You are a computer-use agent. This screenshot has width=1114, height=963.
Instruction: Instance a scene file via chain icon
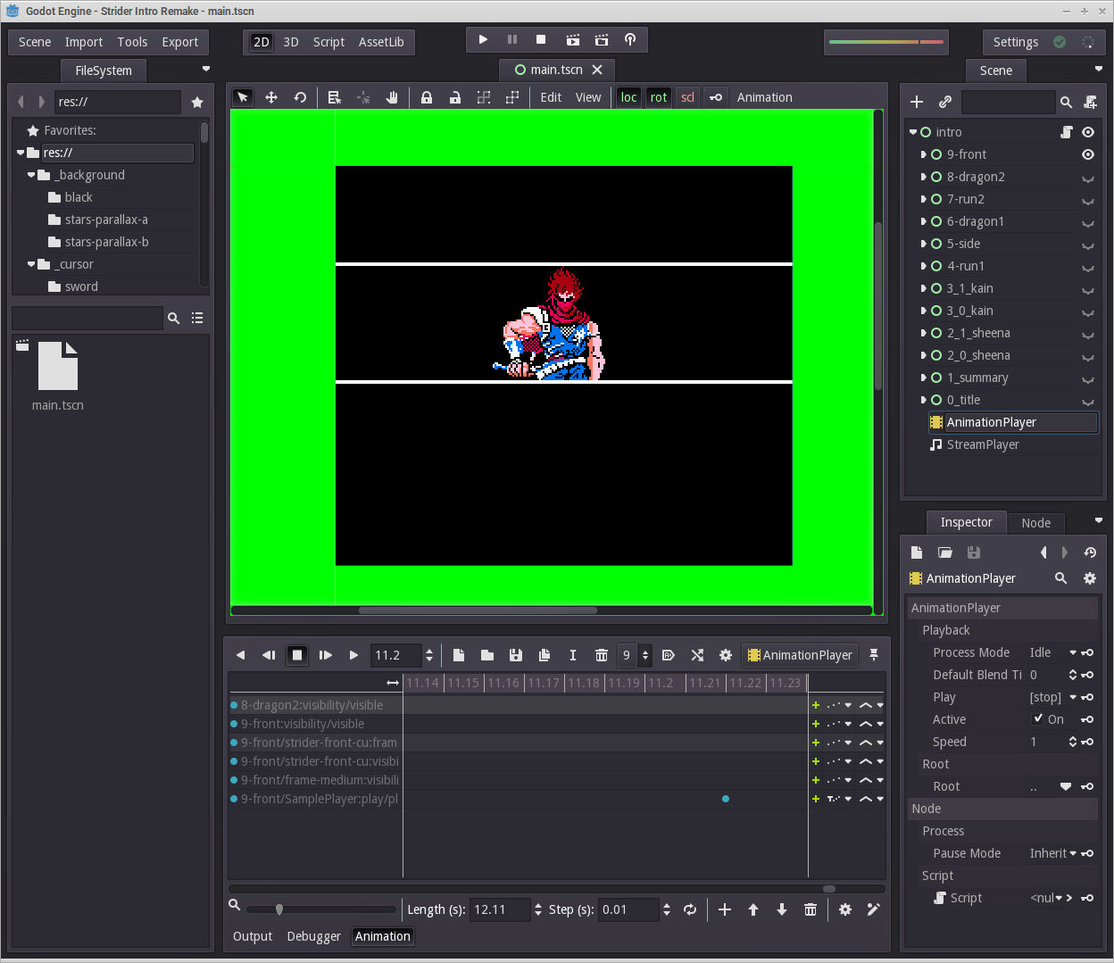click(945, 102)
